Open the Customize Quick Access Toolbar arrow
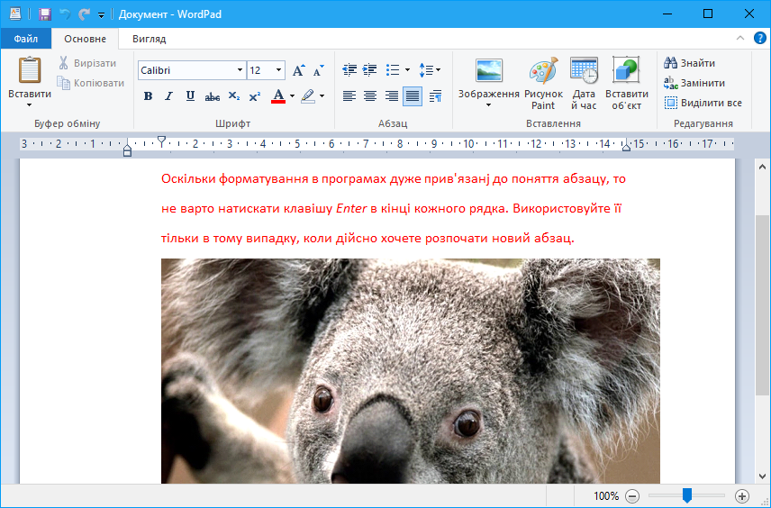771x508 pixels. pyautogui.click(x=101, y=15)
